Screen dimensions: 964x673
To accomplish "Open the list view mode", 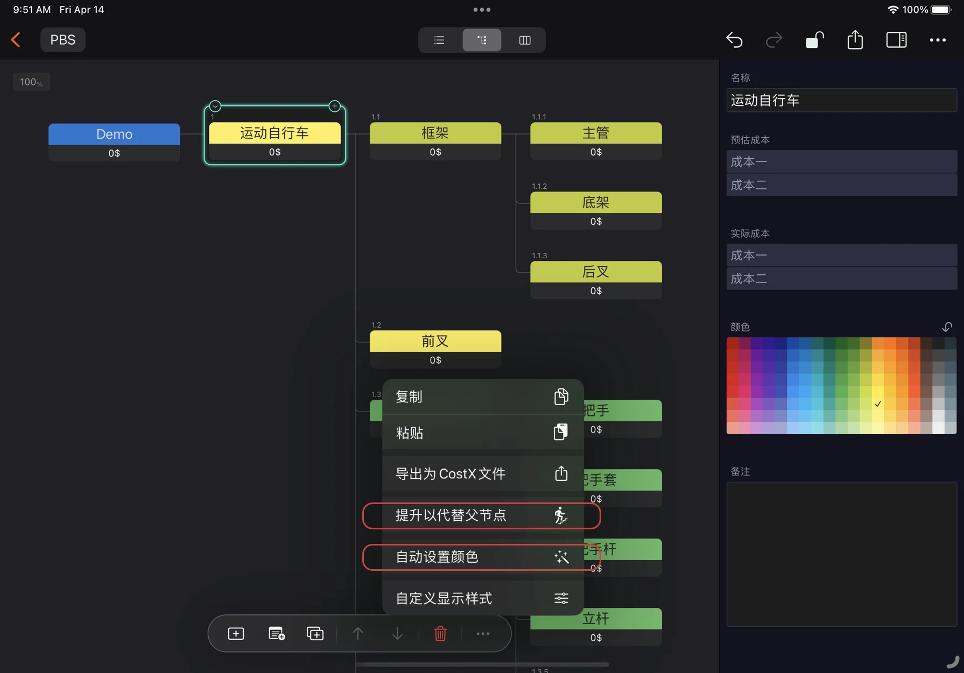I will click(439, 40).
